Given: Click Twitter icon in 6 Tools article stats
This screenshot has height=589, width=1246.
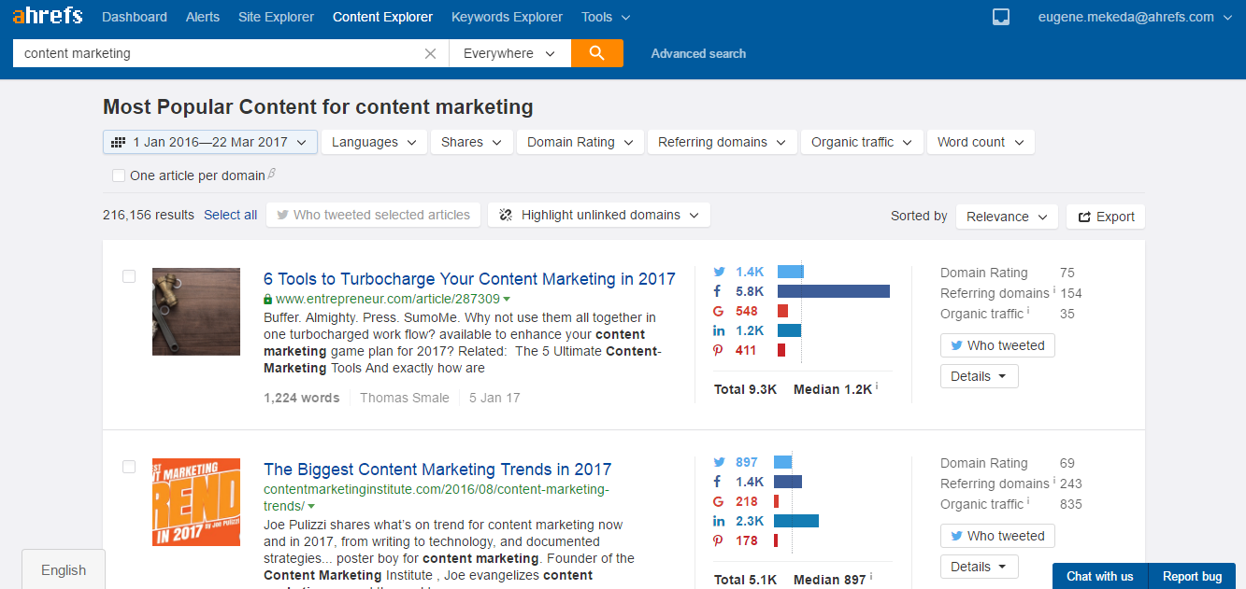Looking at the screenshot, I should point(719,272).
